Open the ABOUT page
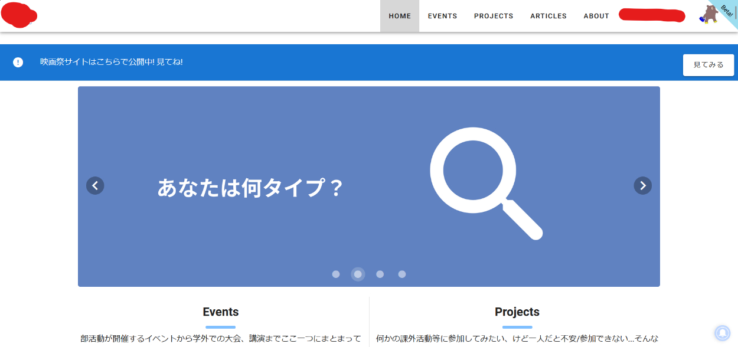Viewport: 738px width, 347px height. click(x=596, y=16)
